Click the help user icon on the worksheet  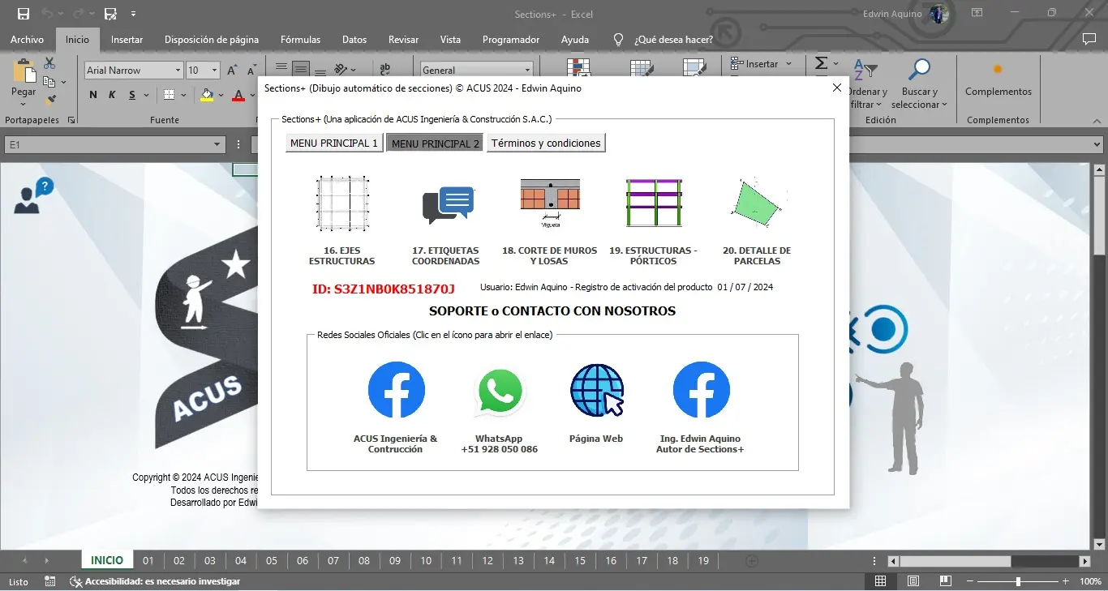tap(33, 196)
